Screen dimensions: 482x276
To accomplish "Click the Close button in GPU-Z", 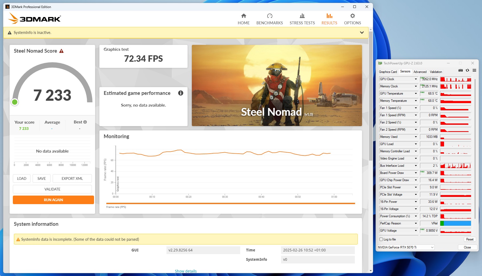I will 467,247.
